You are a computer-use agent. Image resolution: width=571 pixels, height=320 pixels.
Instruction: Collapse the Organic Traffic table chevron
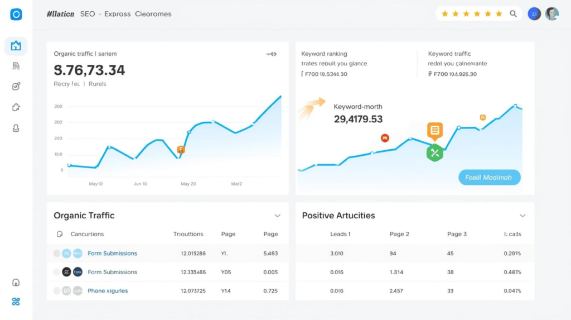[278, 216]
